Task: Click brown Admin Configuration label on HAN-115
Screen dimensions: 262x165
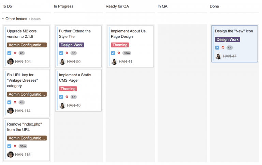Action: [x=27, y=138]
